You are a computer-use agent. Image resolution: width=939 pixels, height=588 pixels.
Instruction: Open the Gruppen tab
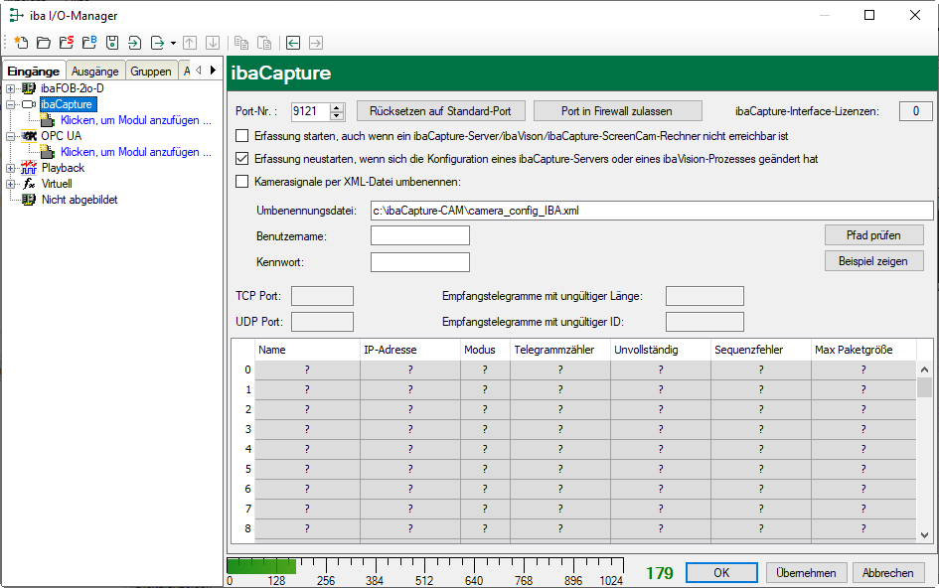coord(150,71)
